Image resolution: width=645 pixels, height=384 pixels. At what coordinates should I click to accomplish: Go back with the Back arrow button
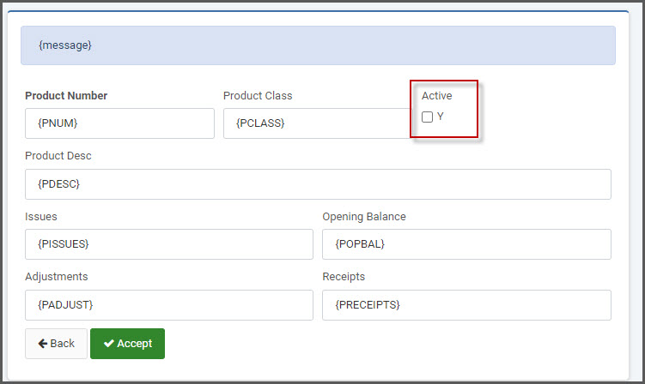57,344
